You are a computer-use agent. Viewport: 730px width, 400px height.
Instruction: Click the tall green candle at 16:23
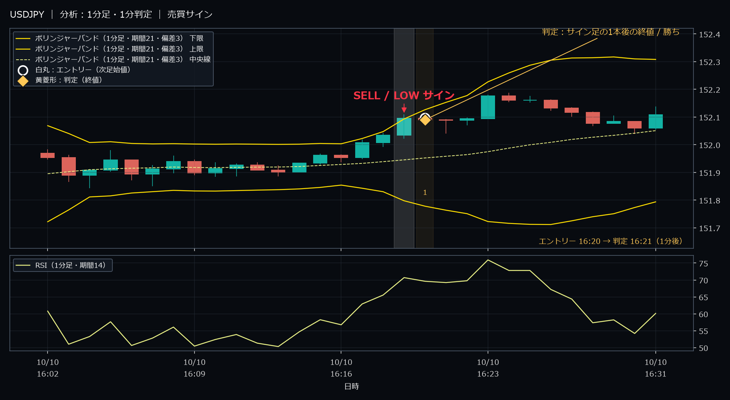point(488,107)
